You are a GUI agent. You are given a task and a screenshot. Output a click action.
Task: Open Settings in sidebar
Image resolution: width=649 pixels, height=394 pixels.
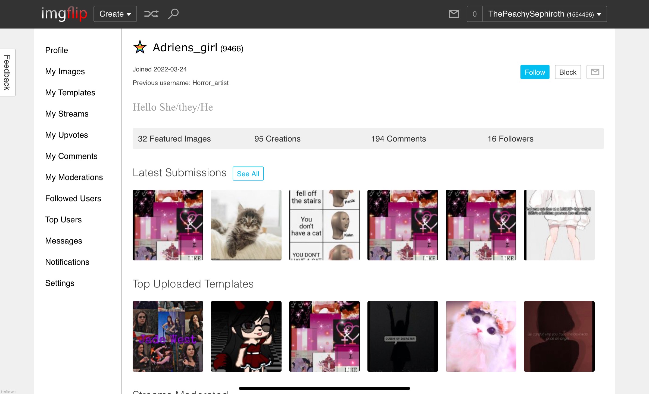(60, 283)
